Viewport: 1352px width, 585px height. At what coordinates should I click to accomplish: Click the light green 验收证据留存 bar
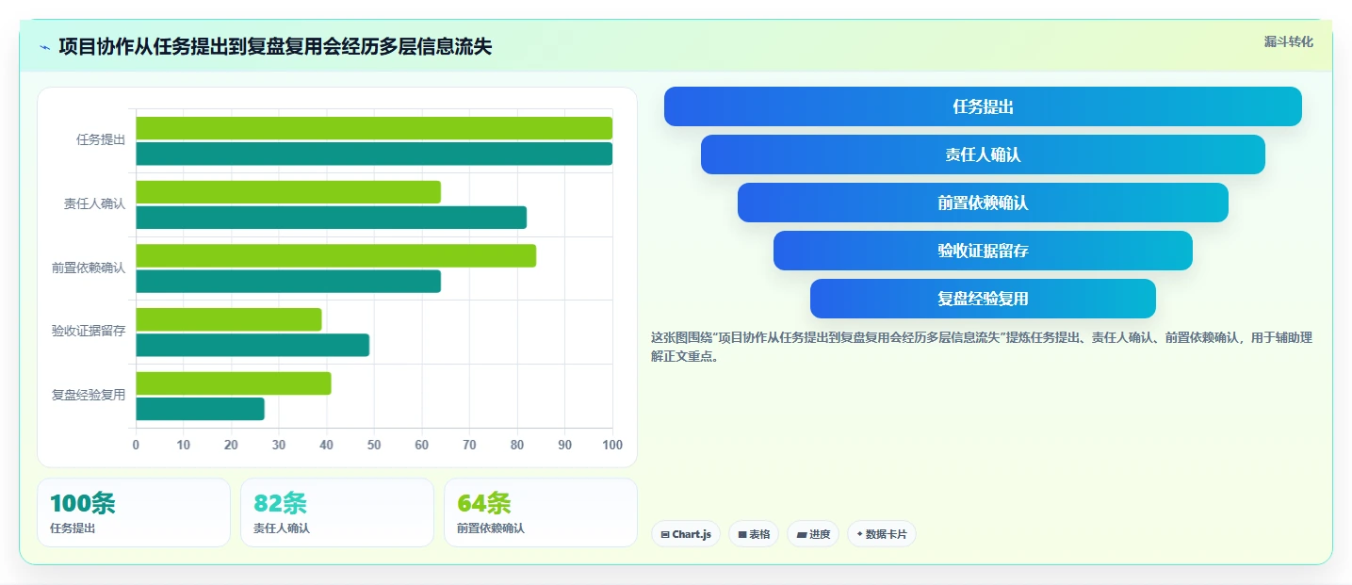pyautogui.click(x=229, y=319)
